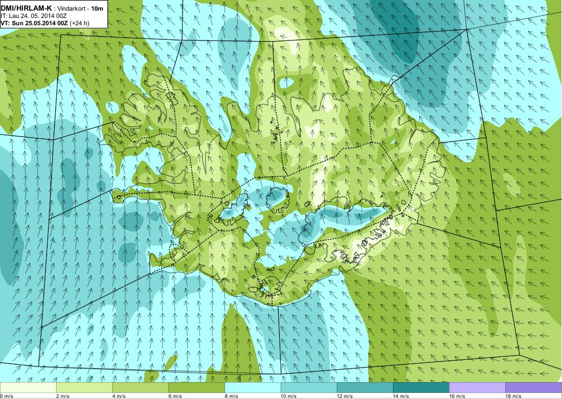The width and height of the screenshot is (562, 399).
Task: Click the '2 m/s' legend label
Action: [x=63, y=396]
